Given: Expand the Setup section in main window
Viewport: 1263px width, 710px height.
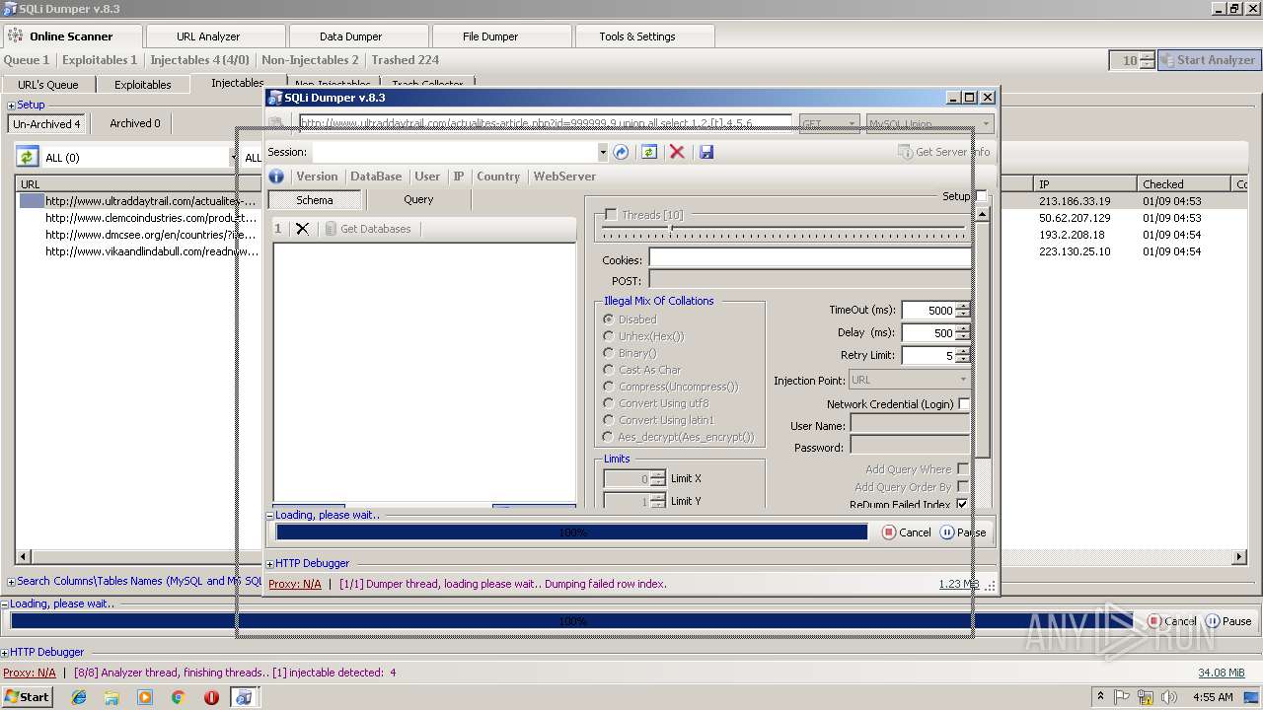Looking at the screenshot, I should [x=12, y=106].
